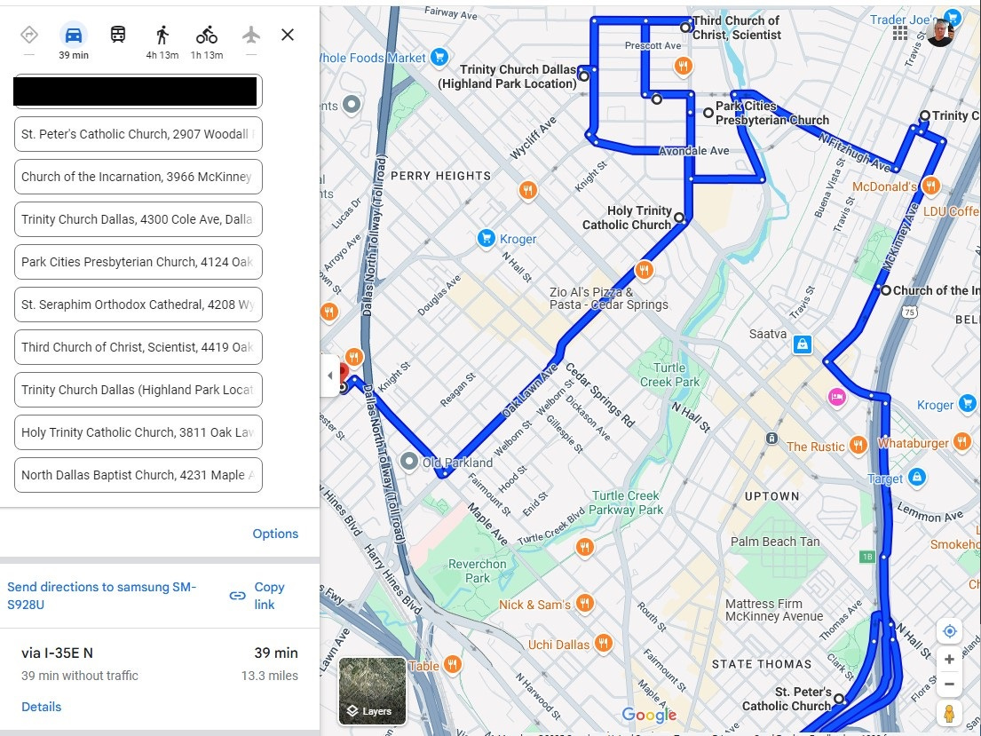
Task: Click Reverchon Park label
Action: tap(478, 571)
